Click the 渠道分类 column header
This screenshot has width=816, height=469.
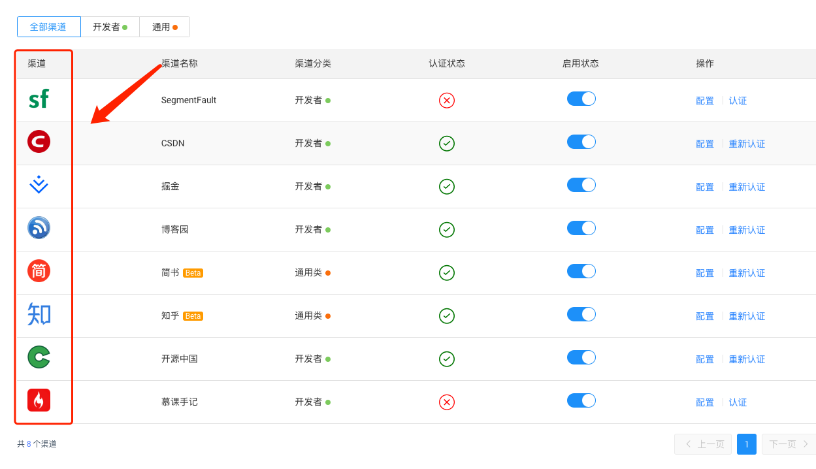[x=313, y=63]
